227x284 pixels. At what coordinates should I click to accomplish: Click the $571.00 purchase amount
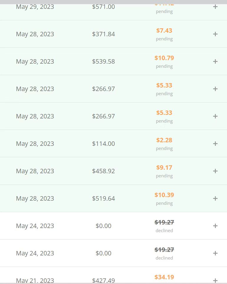tap(103, 7)
